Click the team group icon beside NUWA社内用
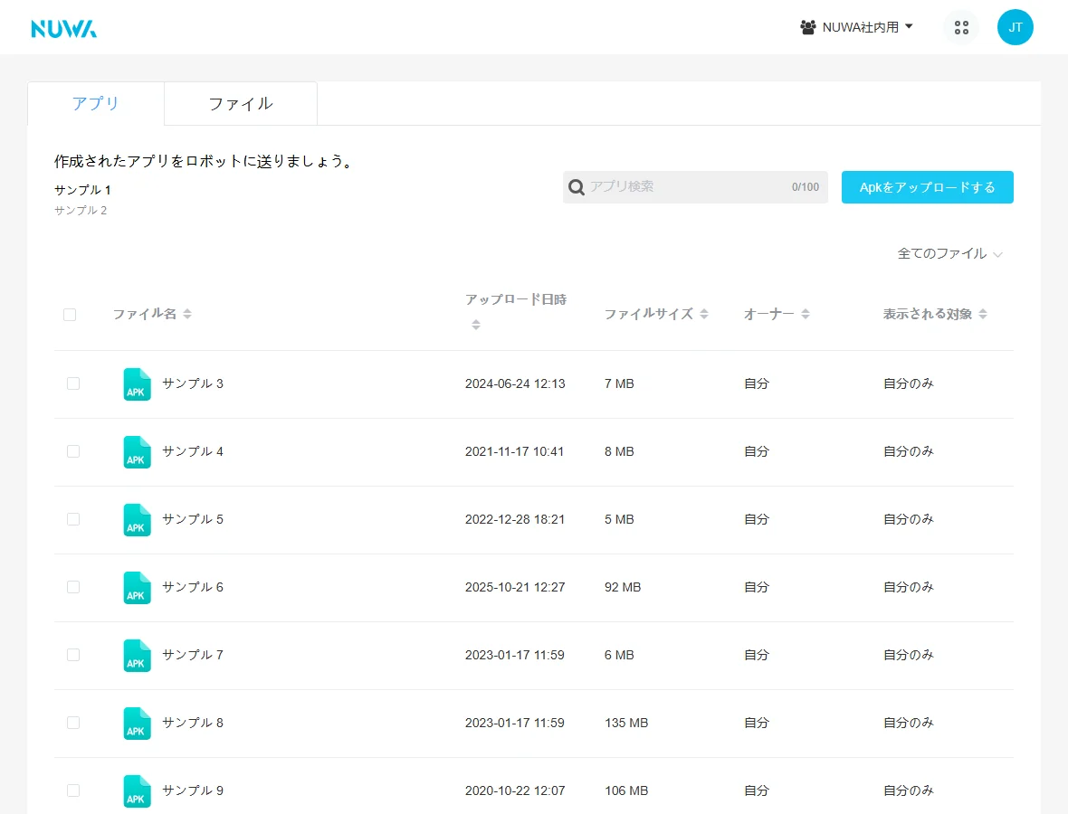1068x814 pixels. click(808, 27)
